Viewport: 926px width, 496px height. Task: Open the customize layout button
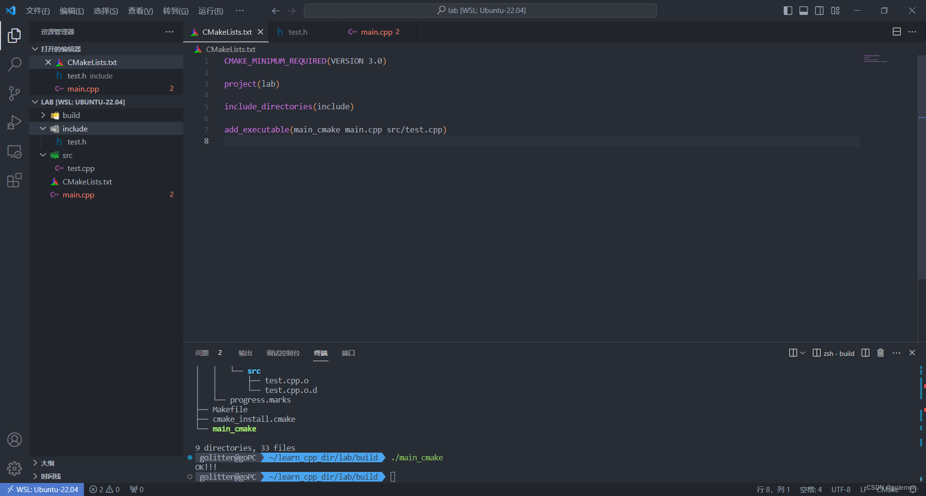835,11
